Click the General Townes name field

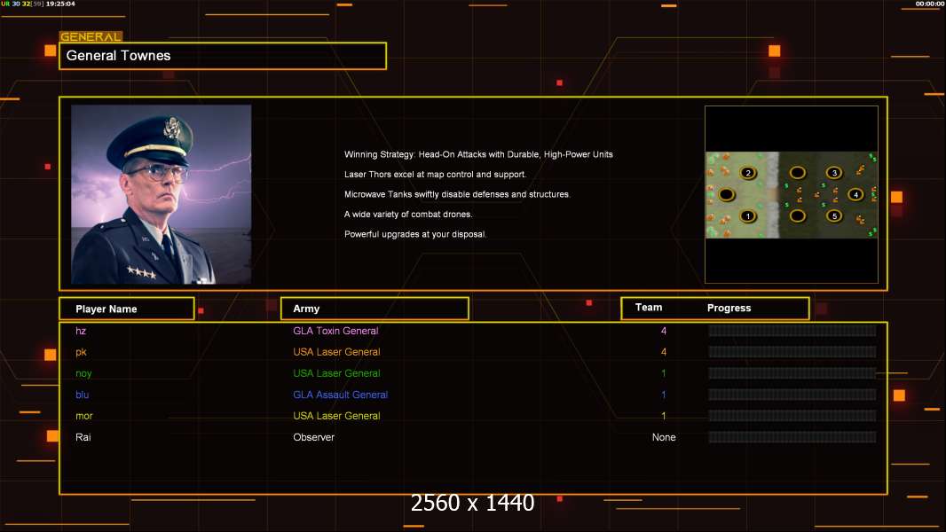[x=222, y=56]
